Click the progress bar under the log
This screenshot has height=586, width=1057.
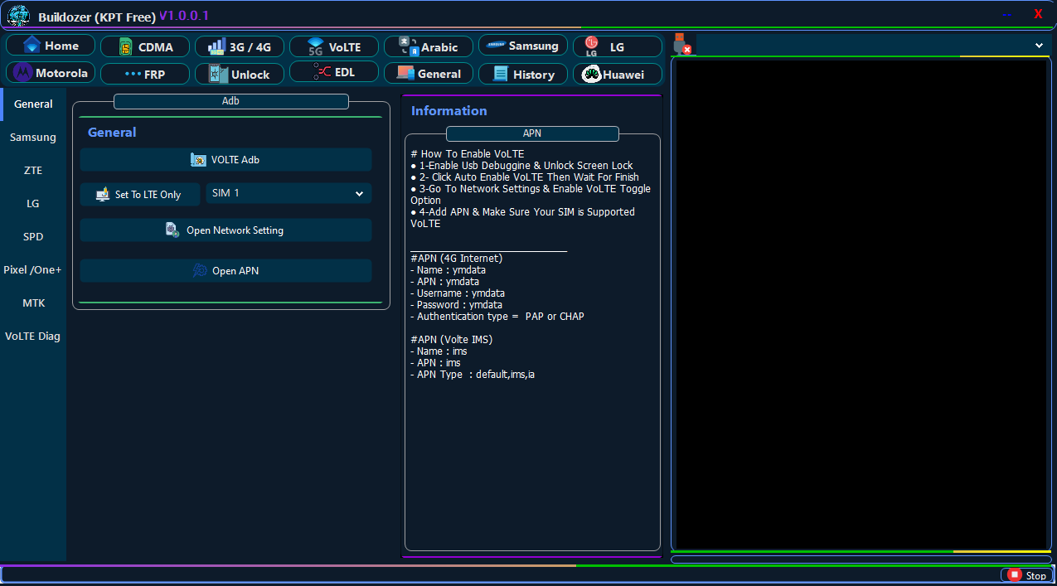pyautogui.click(x=861, y=559)
